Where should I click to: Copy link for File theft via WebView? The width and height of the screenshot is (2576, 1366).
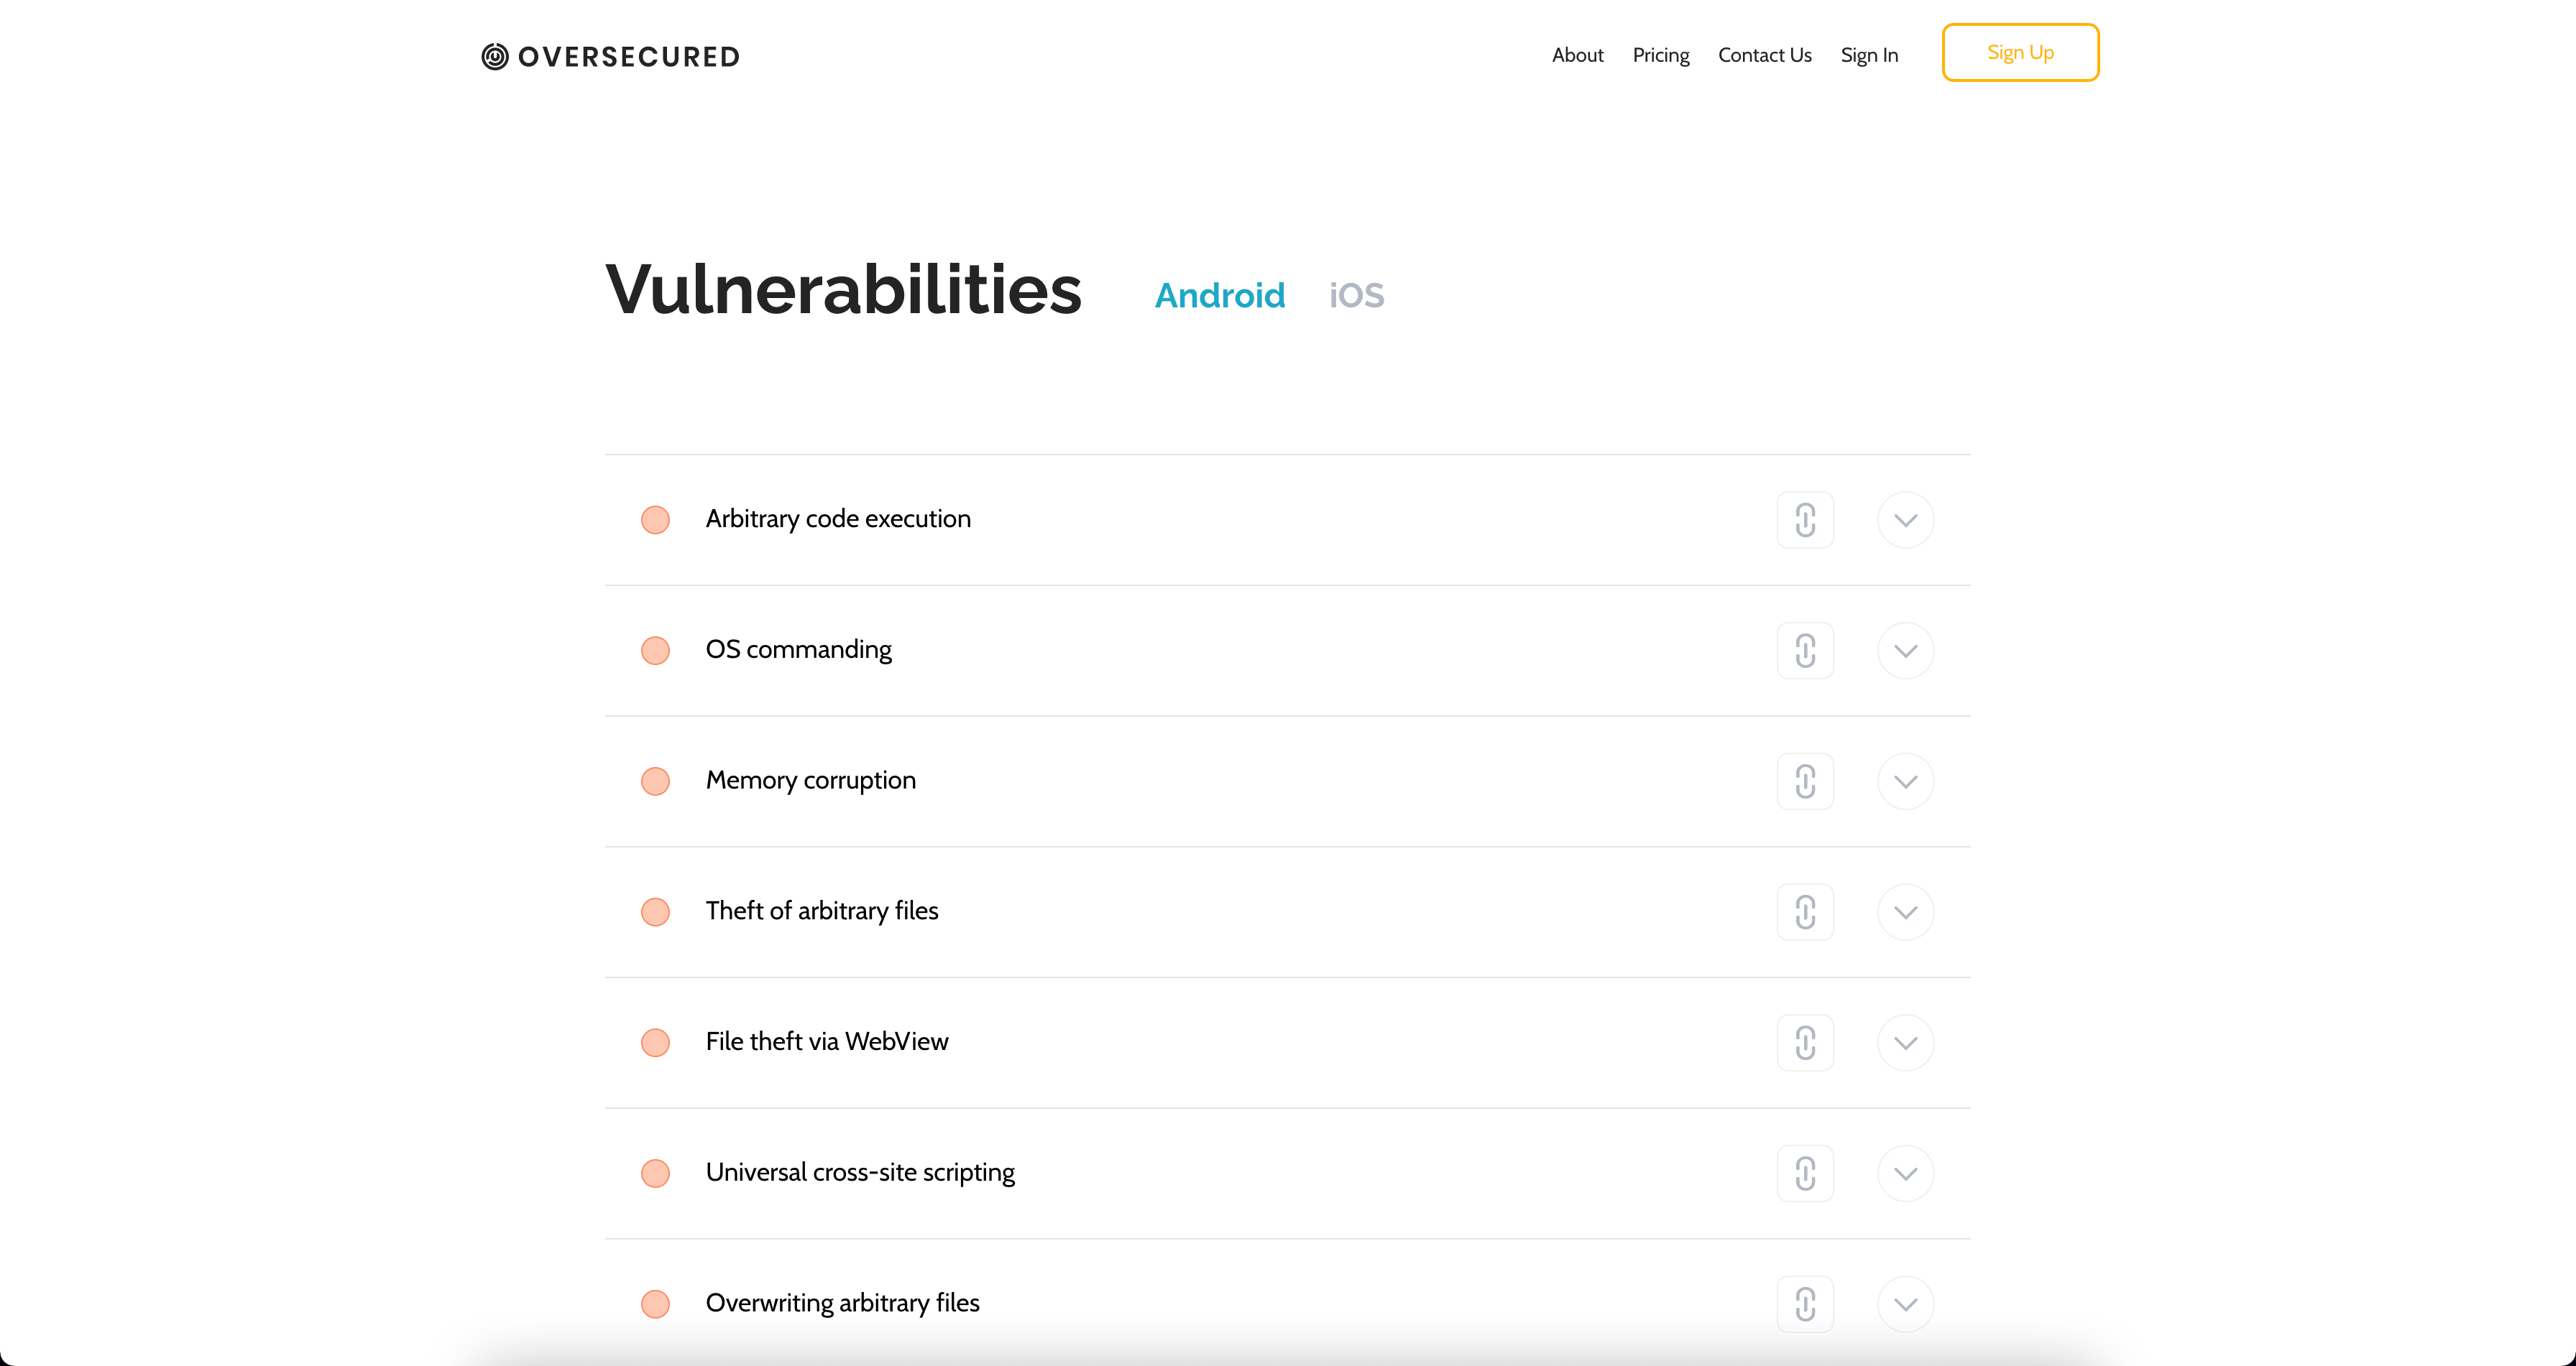click(1804, 1042)
